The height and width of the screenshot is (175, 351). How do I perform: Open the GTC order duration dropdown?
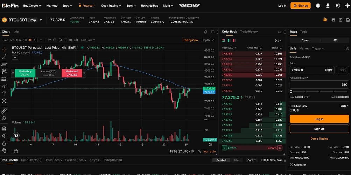344,106
